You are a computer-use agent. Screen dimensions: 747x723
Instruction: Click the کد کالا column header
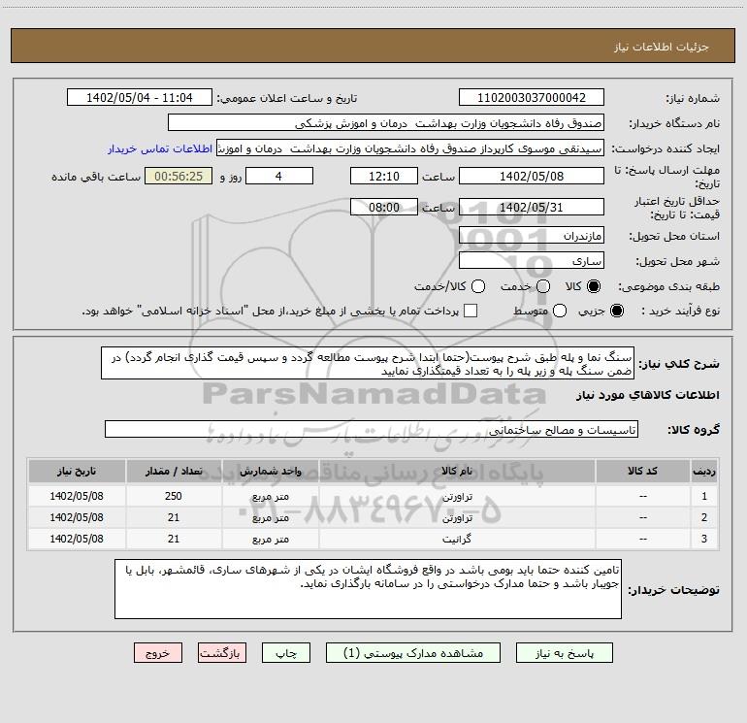pos(643,472)
